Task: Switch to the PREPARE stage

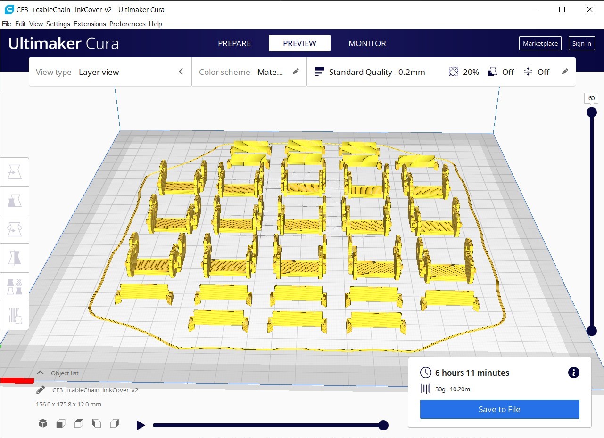Action: 234,43
